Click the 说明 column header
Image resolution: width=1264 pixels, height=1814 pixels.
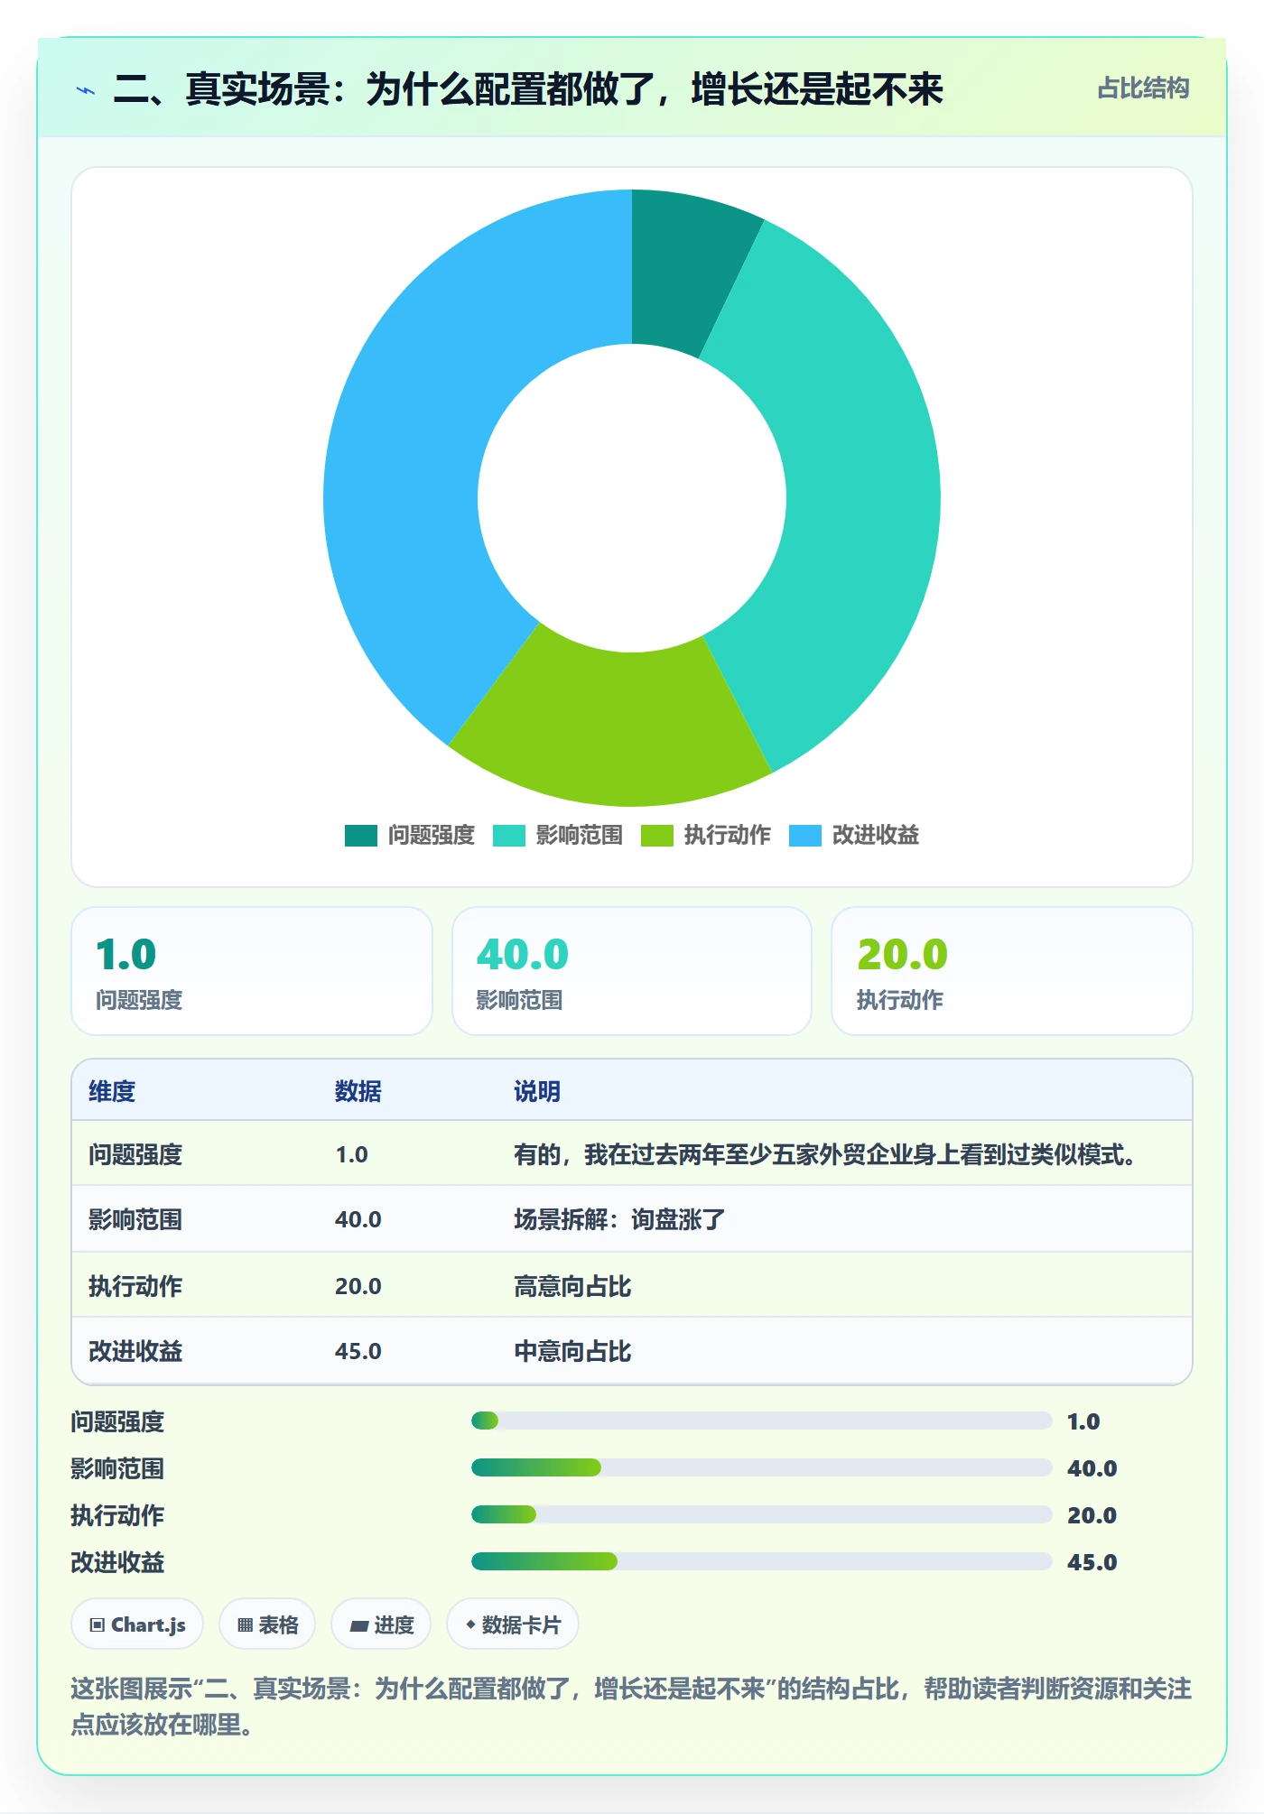point(537,1091)
